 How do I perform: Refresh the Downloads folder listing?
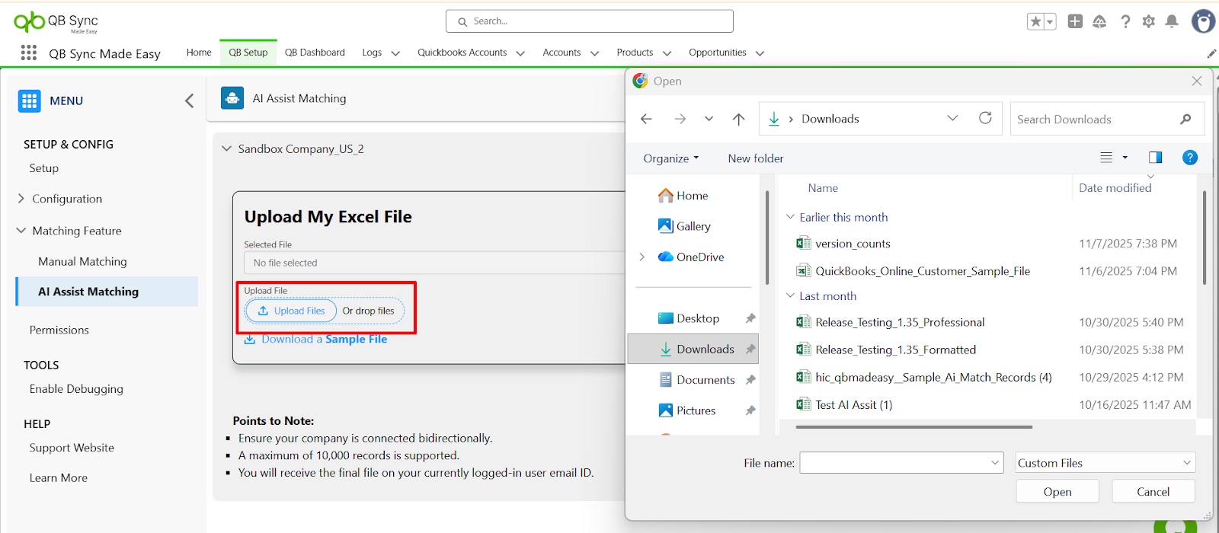coord(985,118)
